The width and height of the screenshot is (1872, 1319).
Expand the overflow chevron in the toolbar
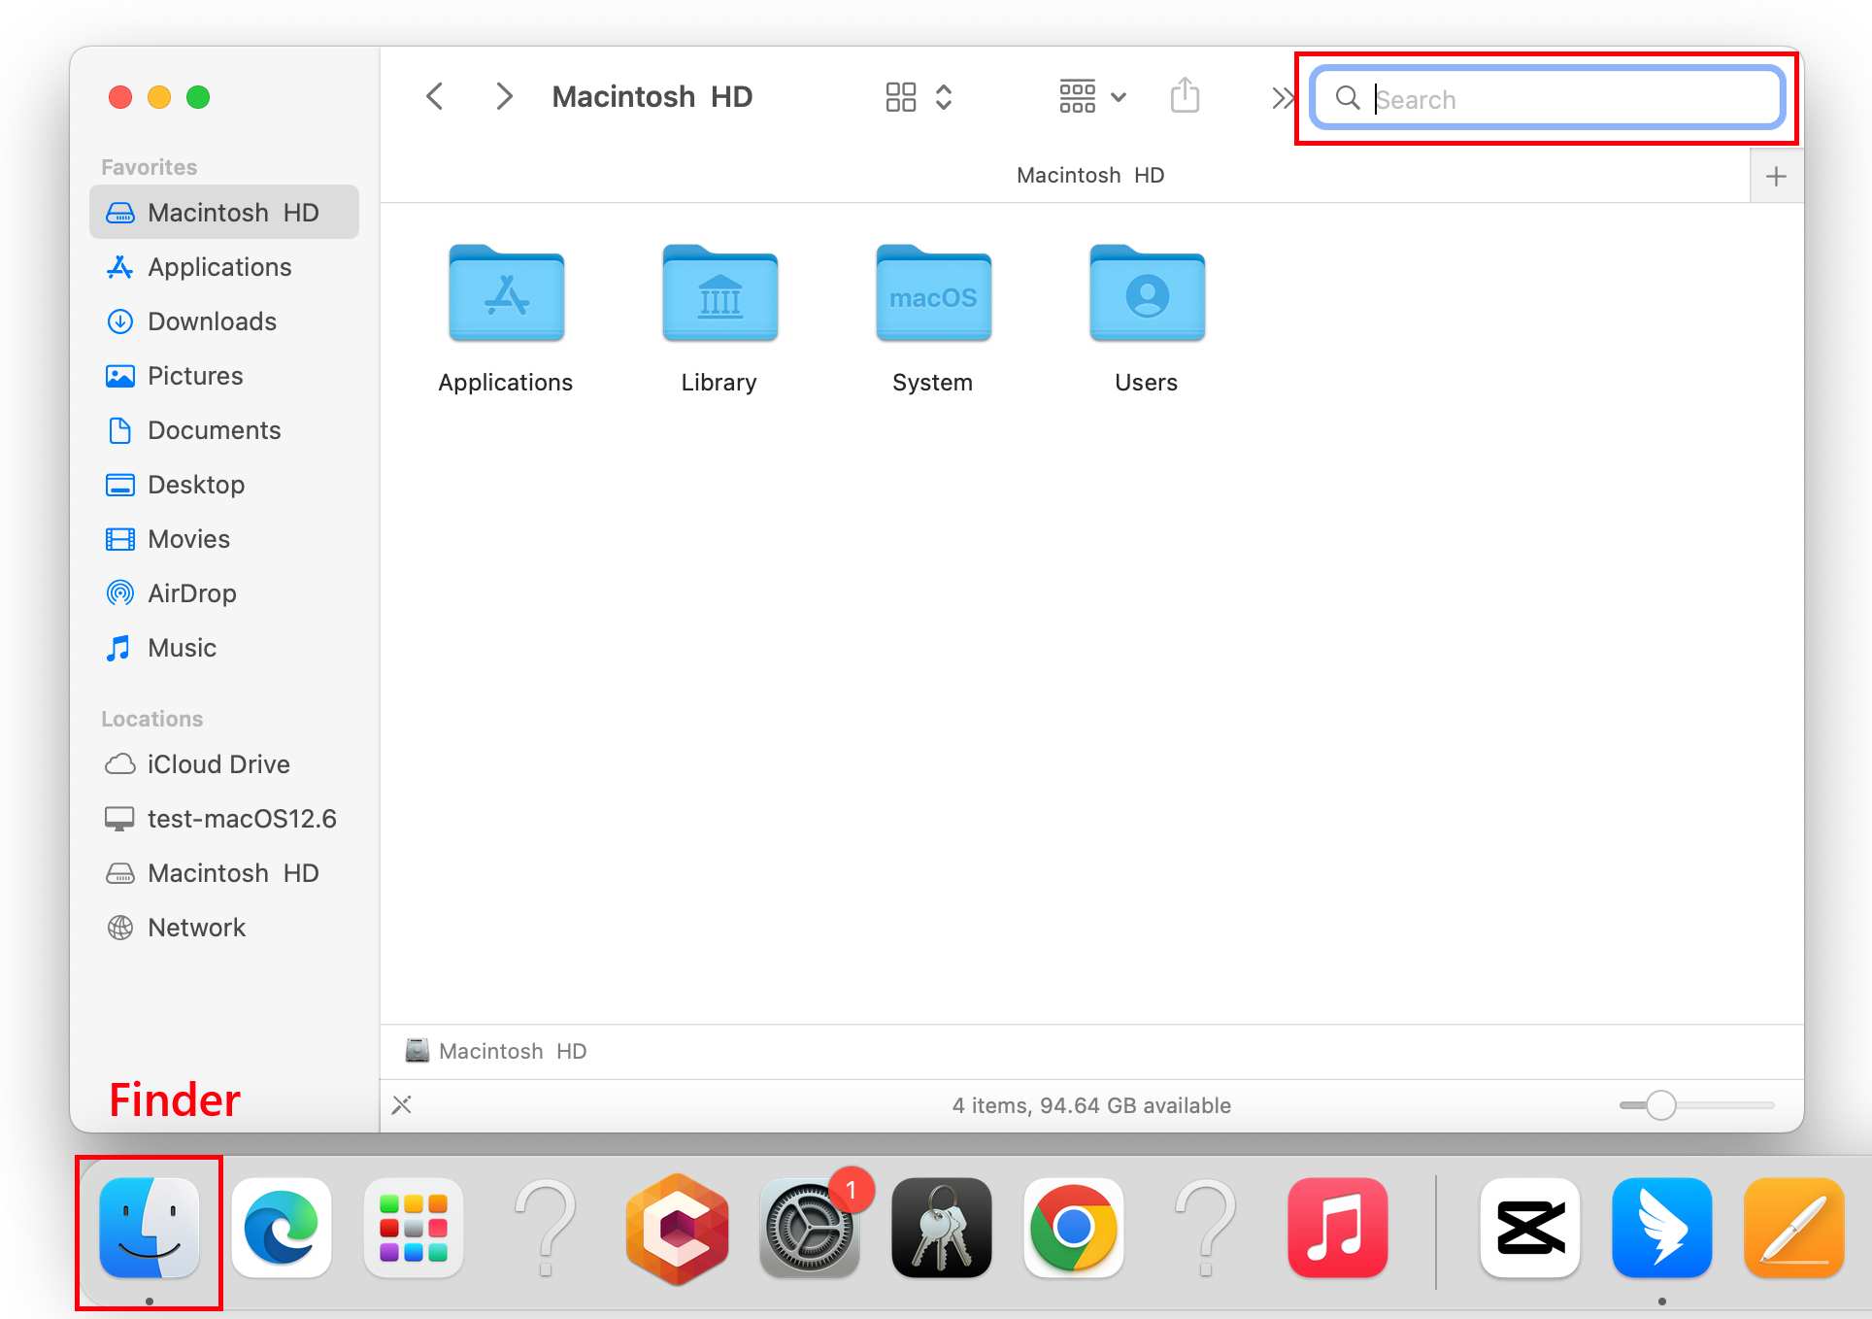point(1281,95)
